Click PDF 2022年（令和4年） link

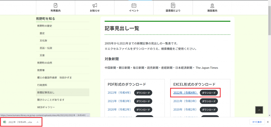point(119,93)
